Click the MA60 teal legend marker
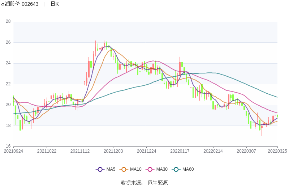The width and height of the screenshot is (289, 187). (176, 169)
